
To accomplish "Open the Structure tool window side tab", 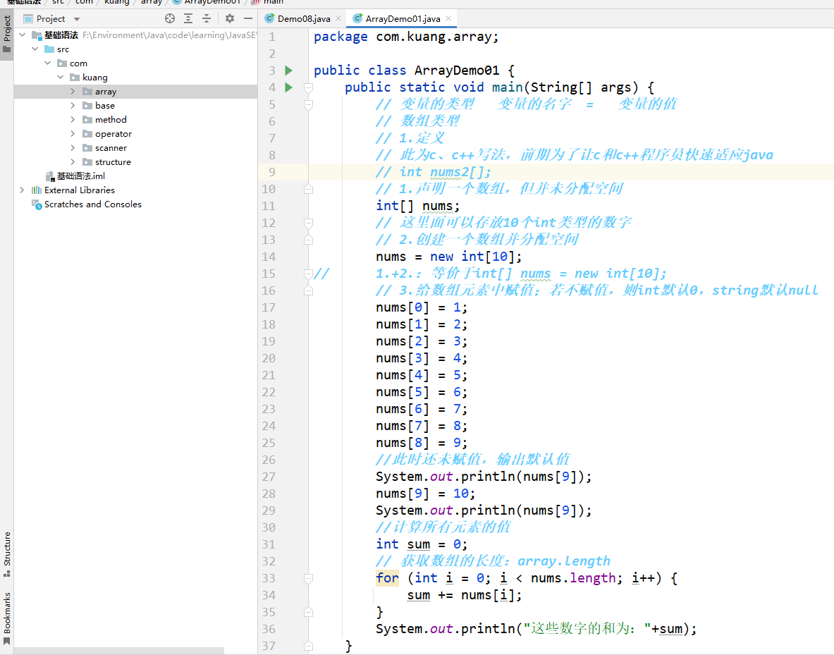I will (6, 553).
